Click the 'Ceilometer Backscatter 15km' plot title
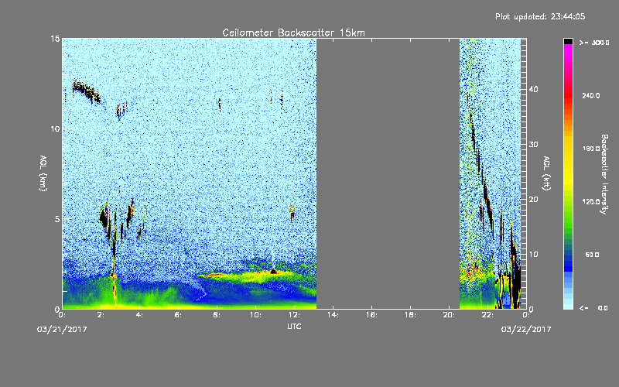Screen dimensions: 619x387 point(293,33)
